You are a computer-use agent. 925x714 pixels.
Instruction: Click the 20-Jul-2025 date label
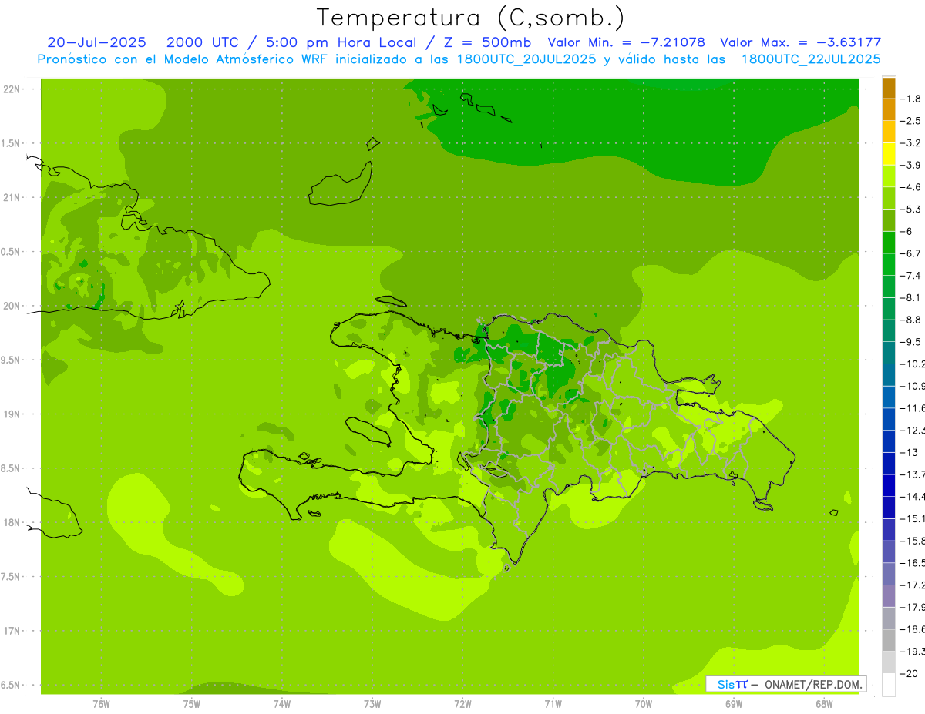coord(96,42)
